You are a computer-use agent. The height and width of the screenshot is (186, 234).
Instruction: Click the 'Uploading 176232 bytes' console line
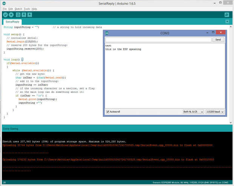108,160
